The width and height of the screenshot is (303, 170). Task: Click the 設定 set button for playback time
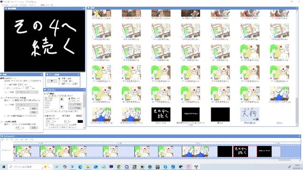(34, 128)
